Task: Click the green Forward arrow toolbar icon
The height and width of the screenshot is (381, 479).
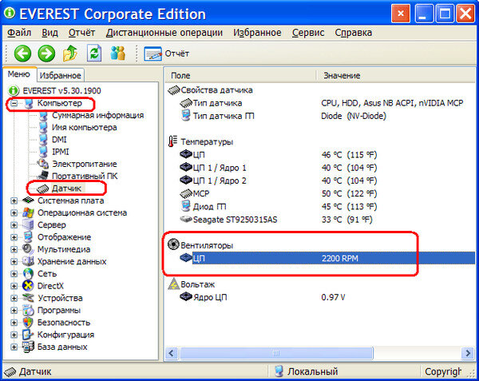Action: coord(46,54)
